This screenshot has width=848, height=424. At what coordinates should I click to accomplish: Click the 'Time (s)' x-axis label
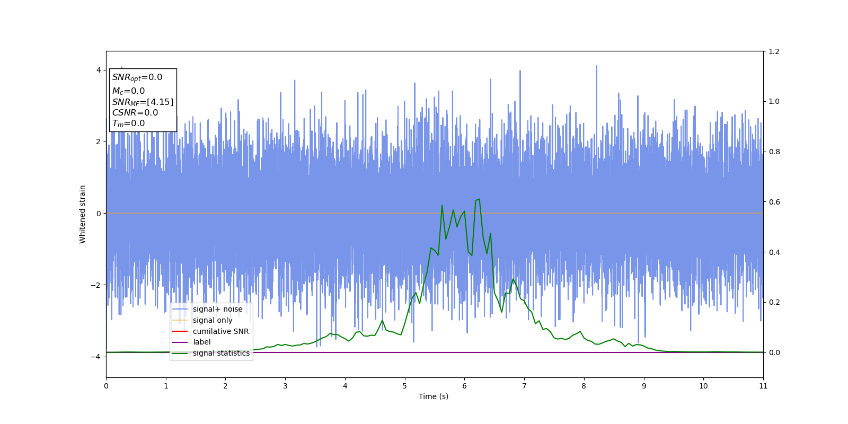pyautogui.click(x=434, y=396)
